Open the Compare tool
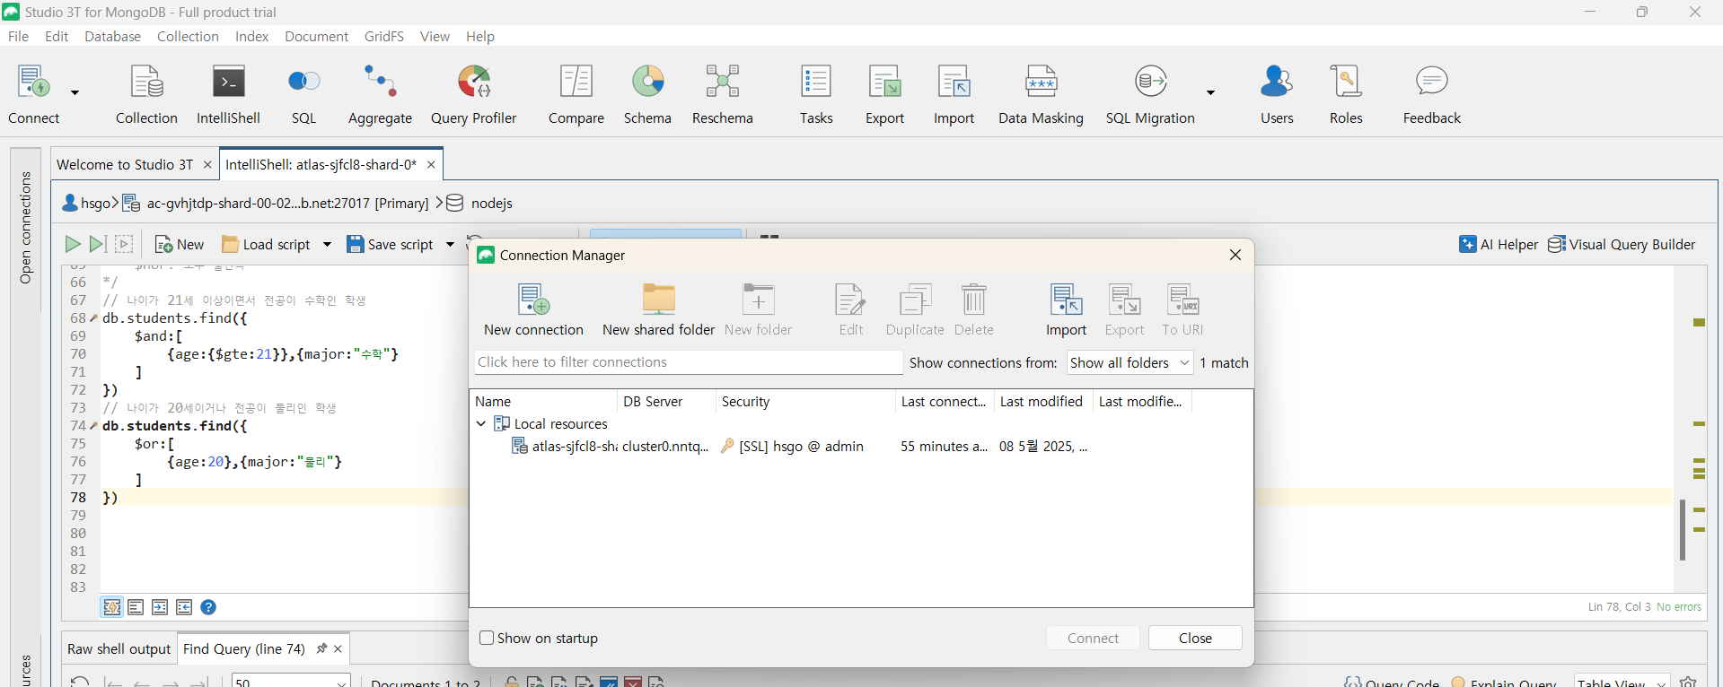Image resolution: width=1723 pixels, height=687 pixels. pos(576,93)
